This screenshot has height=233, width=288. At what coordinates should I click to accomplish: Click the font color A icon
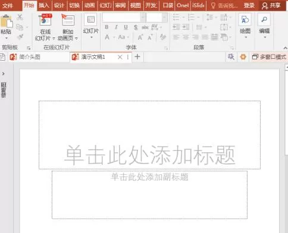tap(107, 37)
